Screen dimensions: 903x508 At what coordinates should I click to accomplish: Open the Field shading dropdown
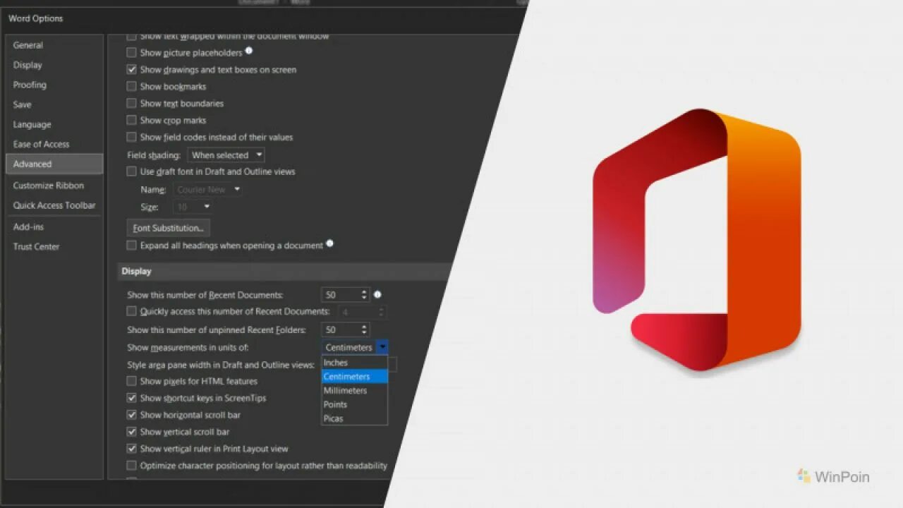click(226, 155)
